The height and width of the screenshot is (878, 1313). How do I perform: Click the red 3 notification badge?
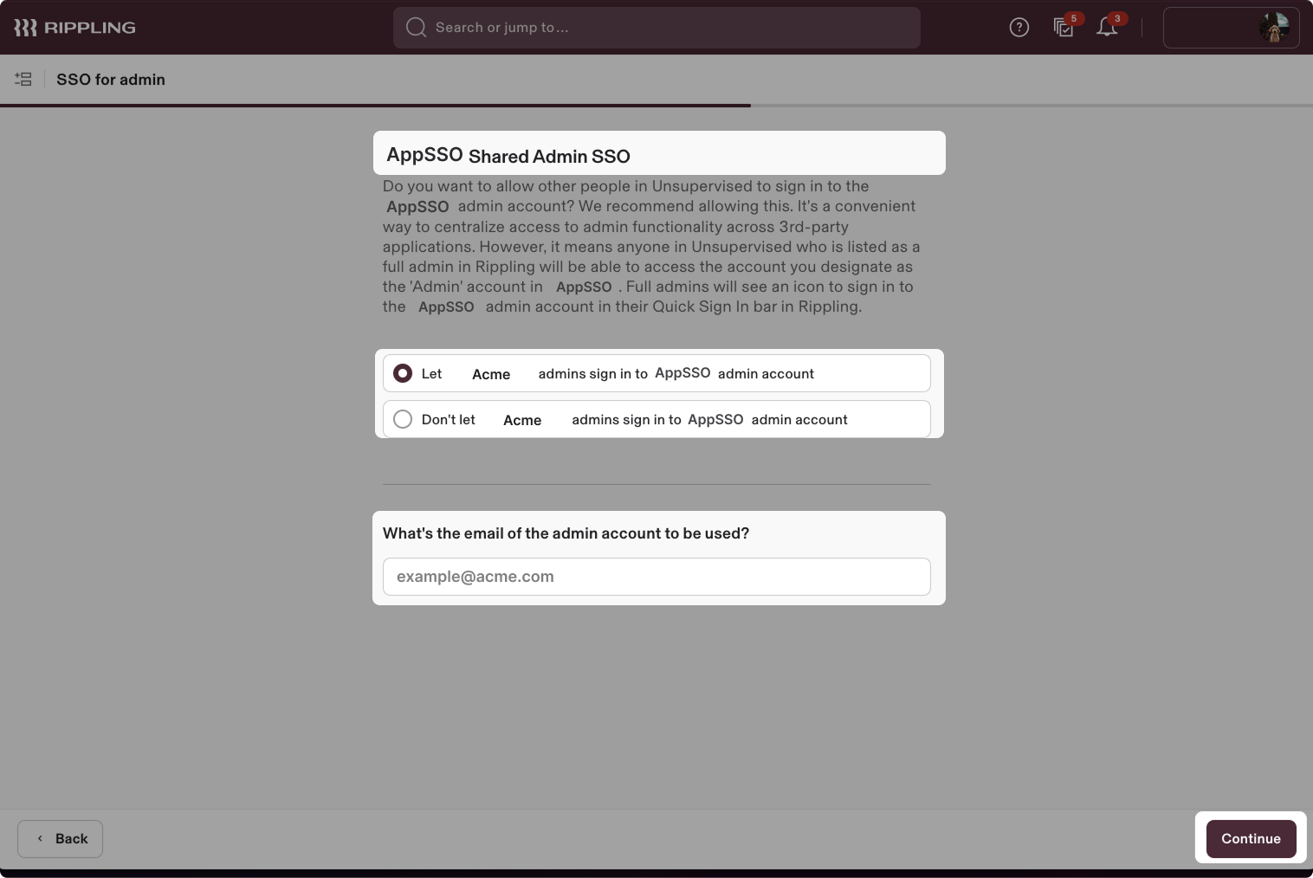pos(1117,18)
